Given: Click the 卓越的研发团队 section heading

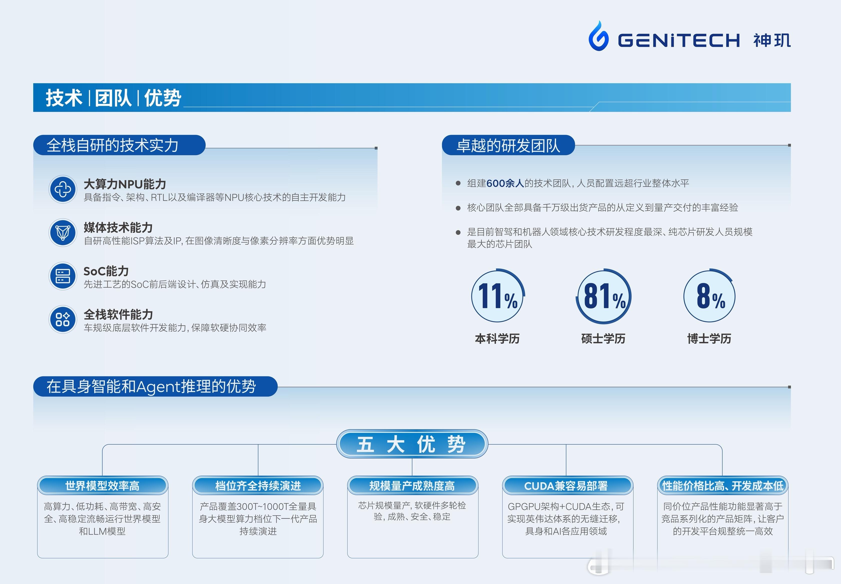Looking at the screenshot, I should coord(508,145).
